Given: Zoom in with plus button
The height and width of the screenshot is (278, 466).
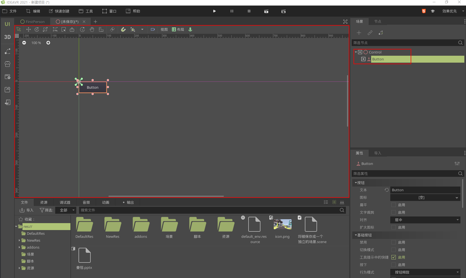Looking at the screenshot, I should pyautogui.click(x=48, y=43).
